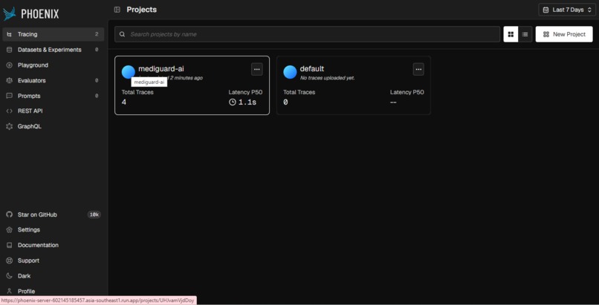Switch to list view of projects

coord(525,34)
